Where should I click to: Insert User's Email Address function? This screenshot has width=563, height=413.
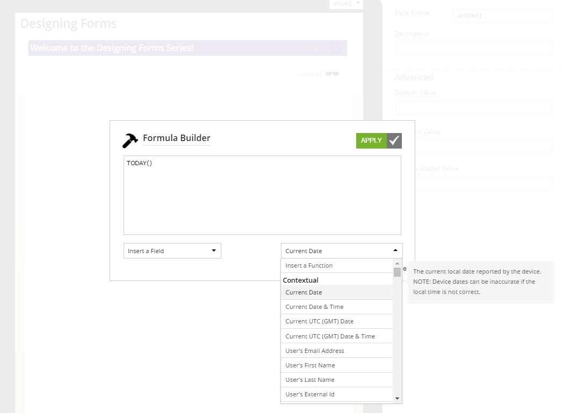click(337, 351)
